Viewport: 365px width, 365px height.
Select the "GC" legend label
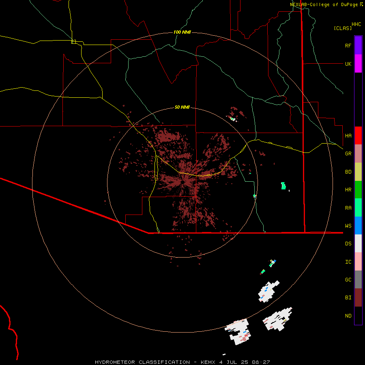pos(348,280)
